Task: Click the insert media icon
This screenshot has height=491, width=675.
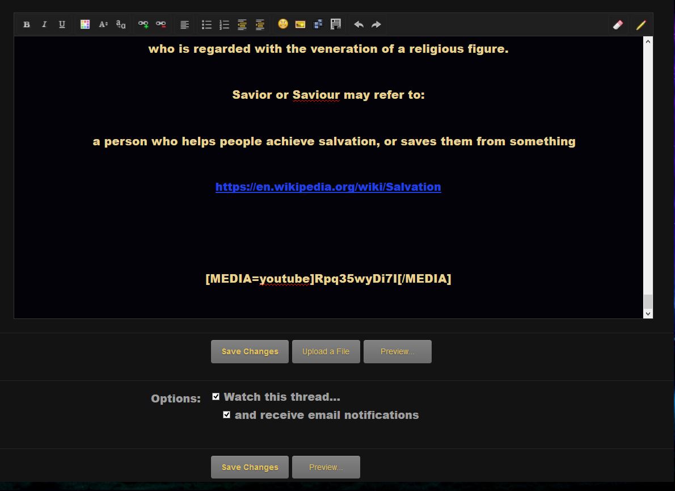Action: click(318, 24)
